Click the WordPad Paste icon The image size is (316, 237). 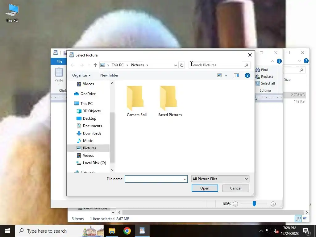pos(59,72)
